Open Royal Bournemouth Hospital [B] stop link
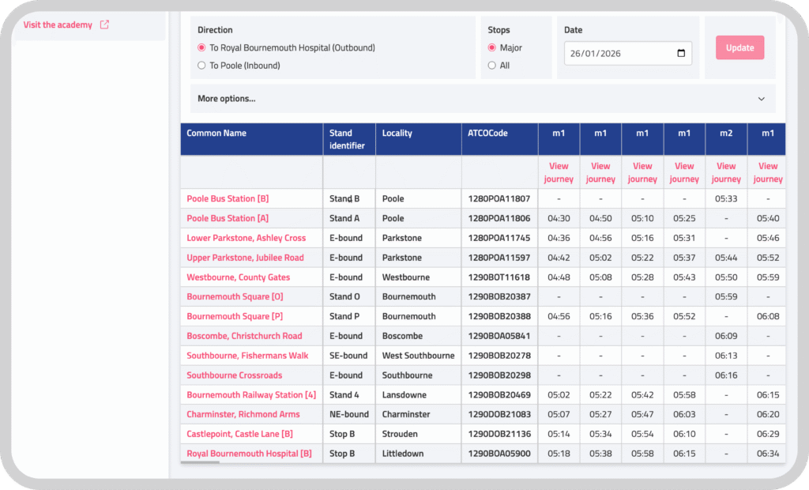 tap(249, 454)
